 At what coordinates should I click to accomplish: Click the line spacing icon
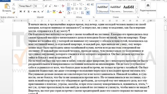click(x=86, y=9)
